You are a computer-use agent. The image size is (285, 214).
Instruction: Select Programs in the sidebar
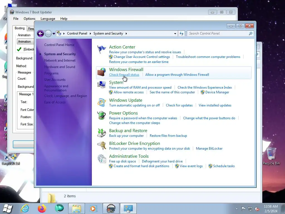[x=51, y=73]
